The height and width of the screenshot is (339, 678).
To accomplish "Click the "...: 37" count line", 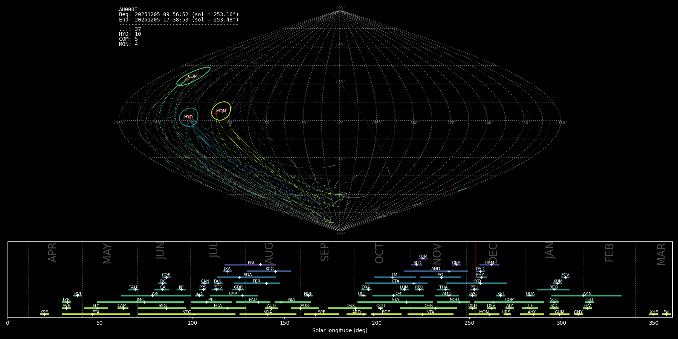I will click(x=130, y=29).
